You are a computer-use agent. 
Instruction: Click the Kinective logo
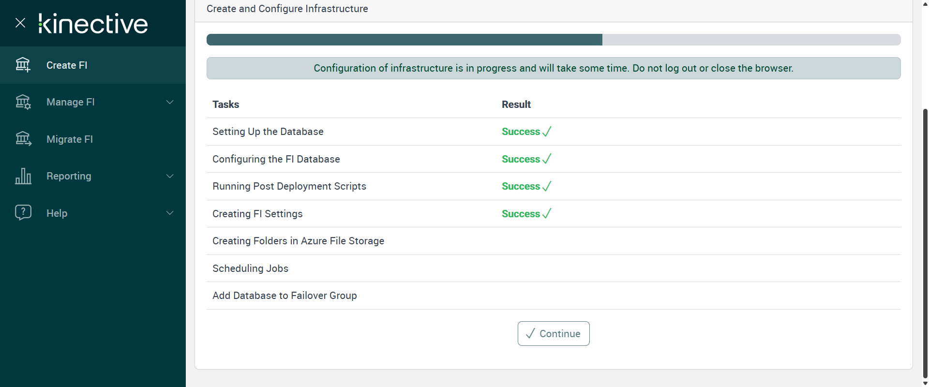click(x=93, y=24)
